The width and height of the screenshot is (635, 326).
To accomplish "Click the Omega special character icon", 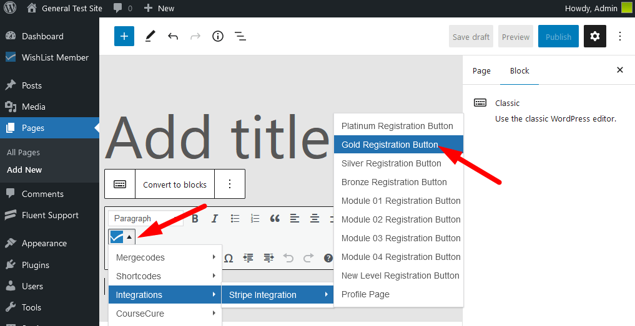I will click(229, 257).
